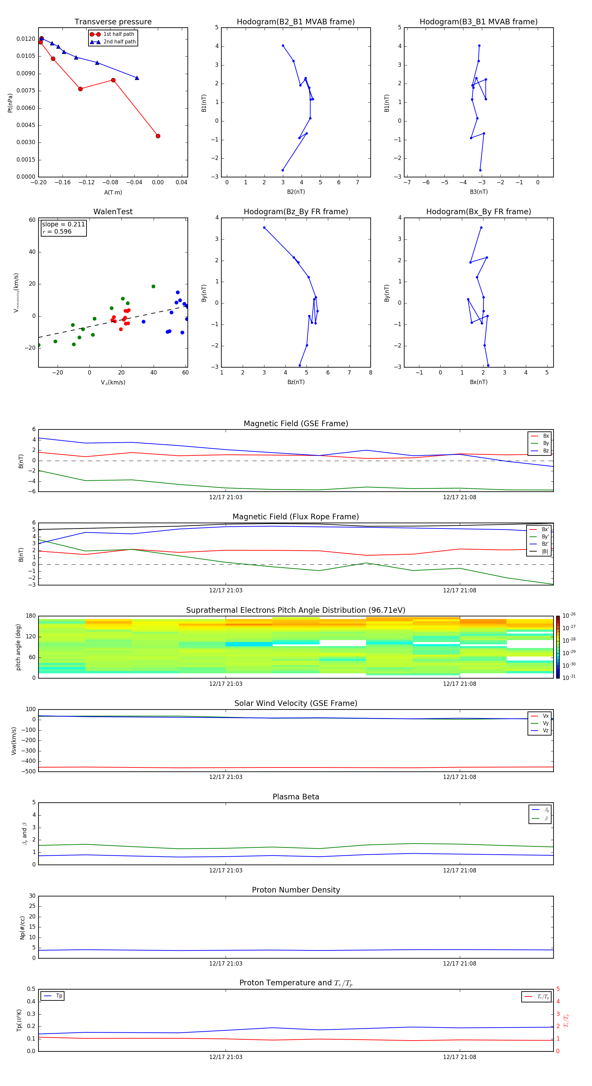Click the 'Proton Number Density' title
The height and width of the screenshot is (1086, 592).
coord(296,890)
